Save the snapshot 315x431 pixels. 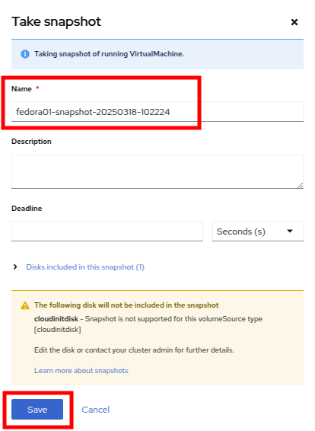pyautogui.click(x=37, y=409)
